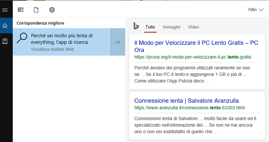Switch to the Immagini tab

[172, 27]
